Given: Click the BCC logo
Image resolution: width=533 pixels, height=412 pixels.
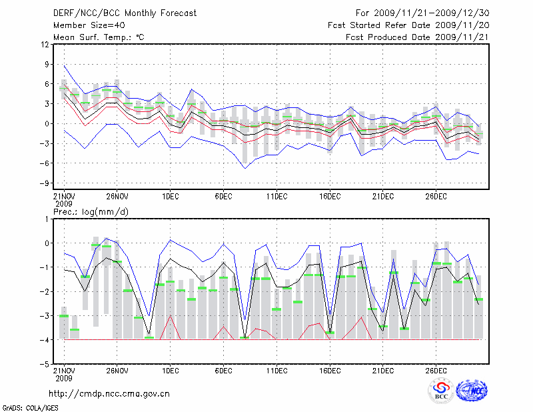Looking at the screenshot, I should tap(441, 391).
